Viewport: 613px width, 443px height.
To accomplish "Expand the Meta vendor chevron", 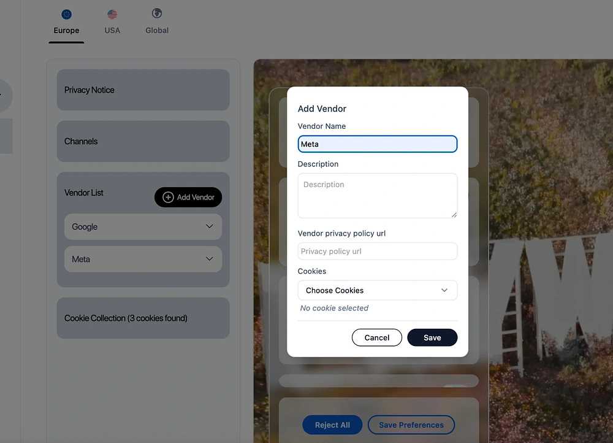I will click(210, 259).
